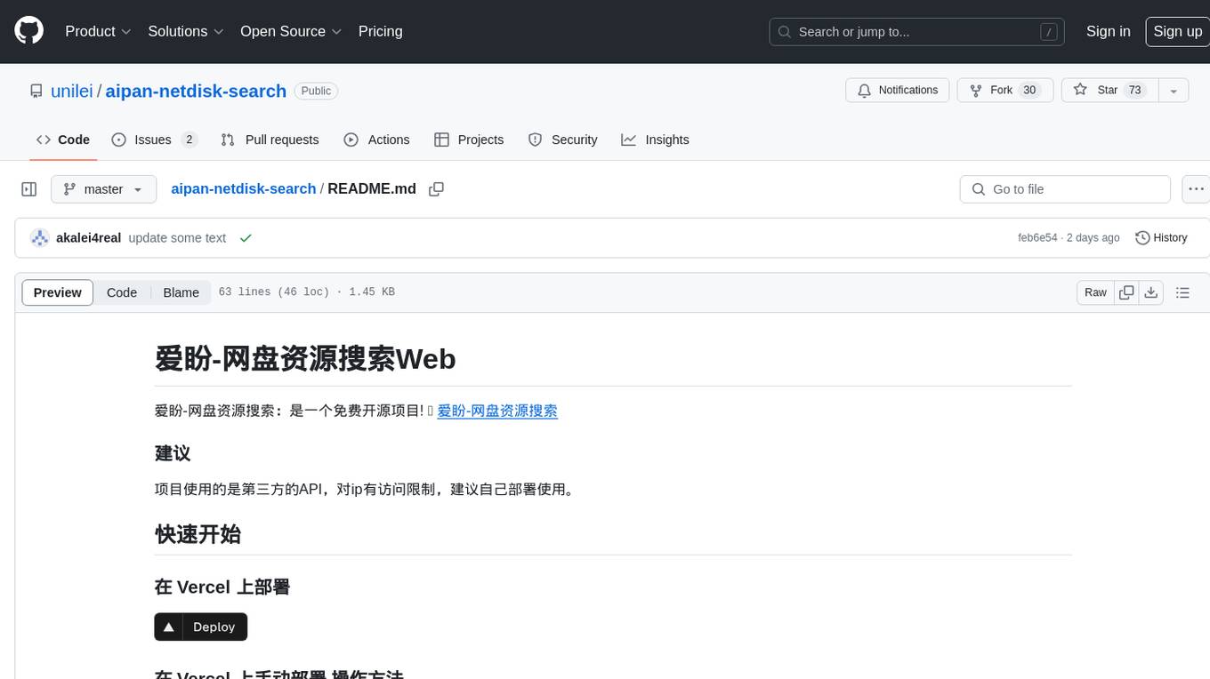Open the Raw file view
1210x679 pixels.
[x=1095, y=292]
